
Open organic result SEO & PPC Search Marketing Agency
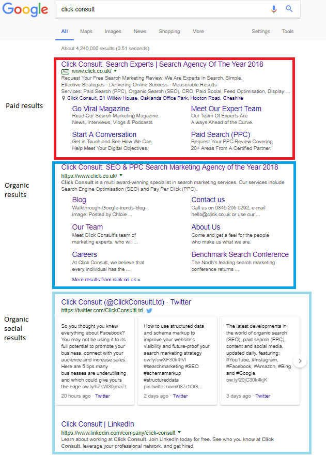169,167
